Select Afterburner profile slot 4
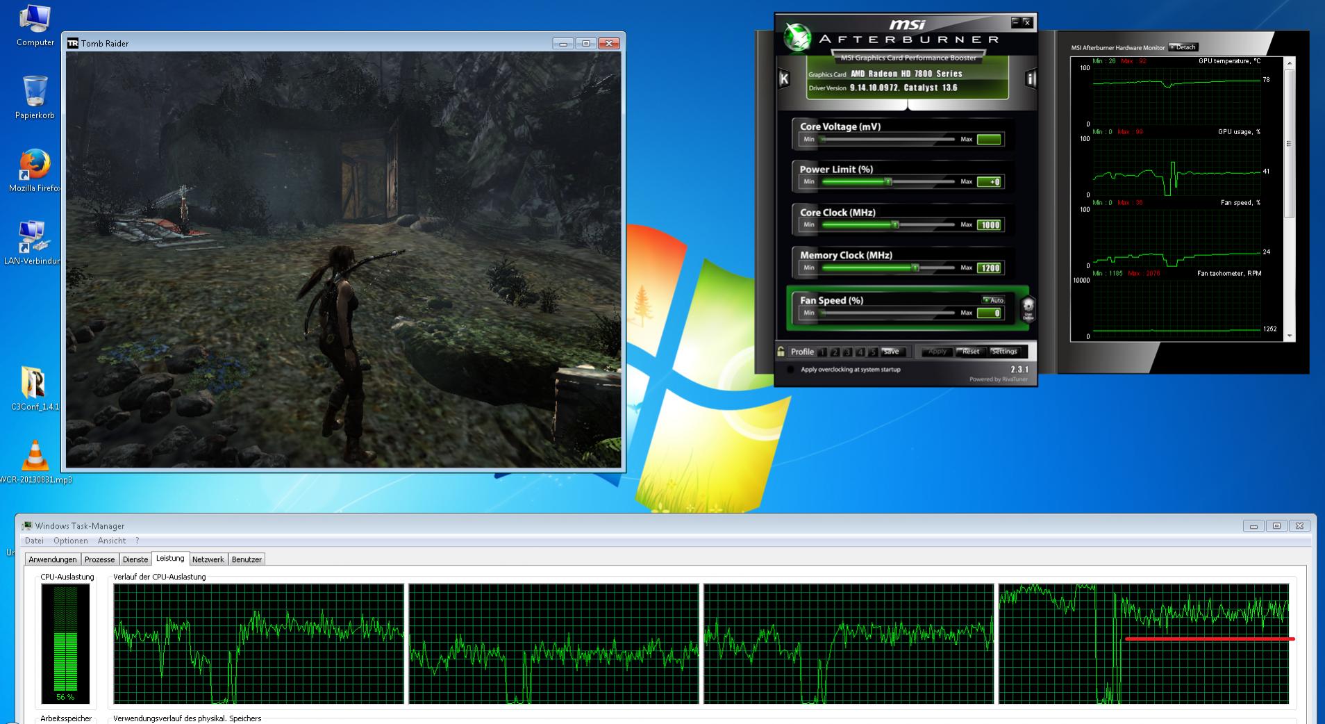 pyautogui.click(x=860, y=352)
